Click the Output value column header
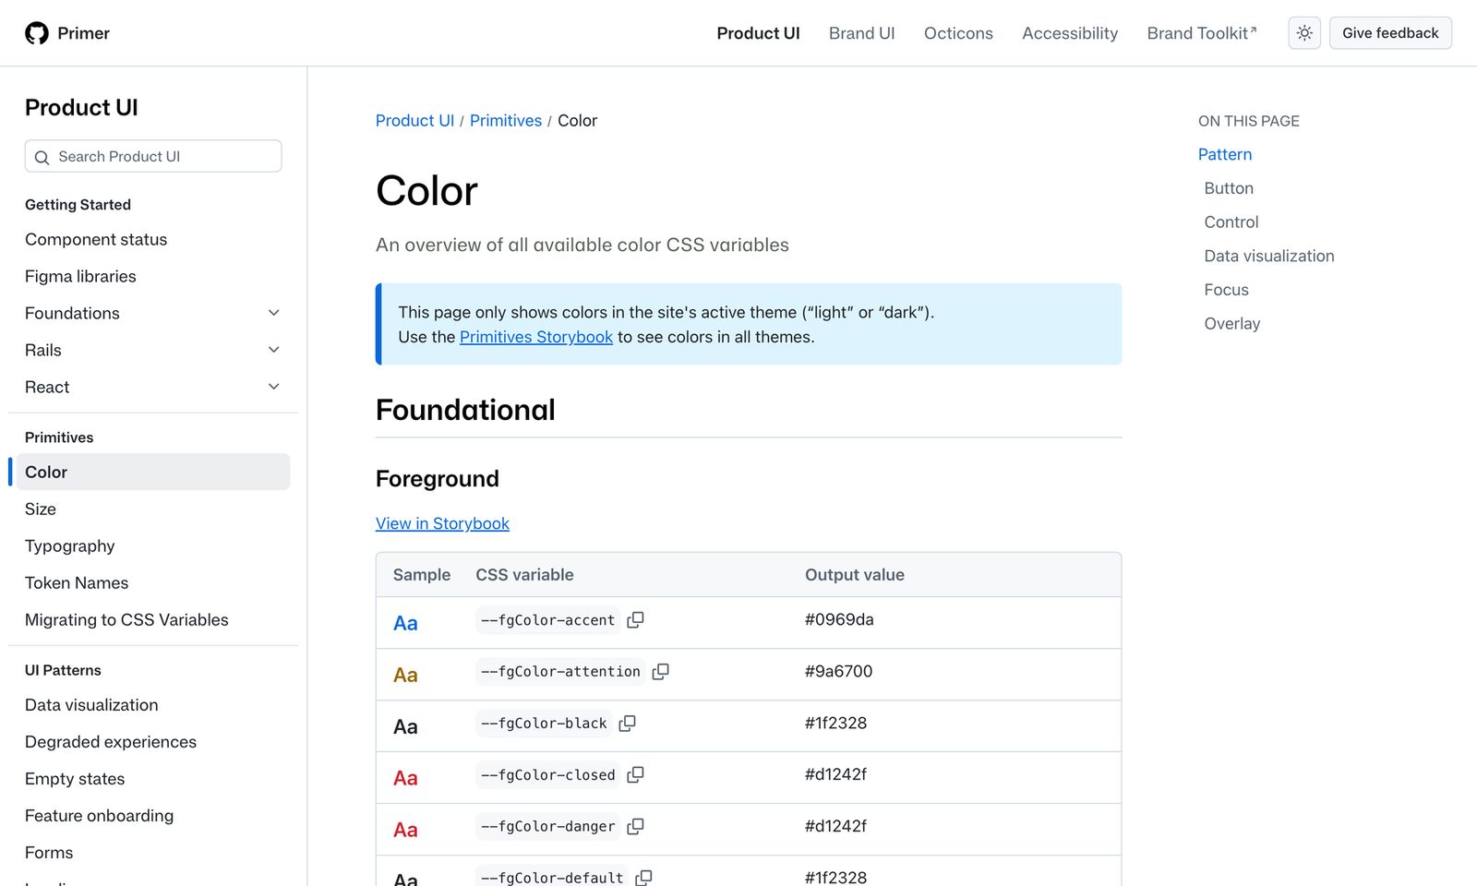Image resolution: width=1477 pixels, height=886 pixels. [x=855, y=575]
